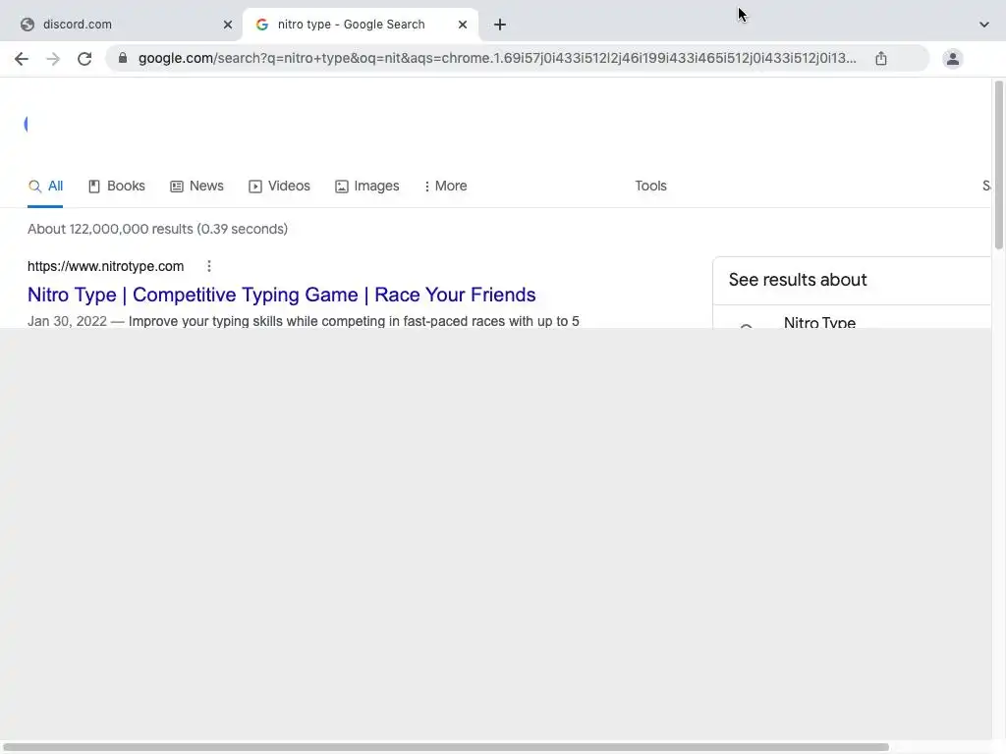Click the picture icon beside Images
This screenshot has width=1006, height=754.
click(341, 187)
